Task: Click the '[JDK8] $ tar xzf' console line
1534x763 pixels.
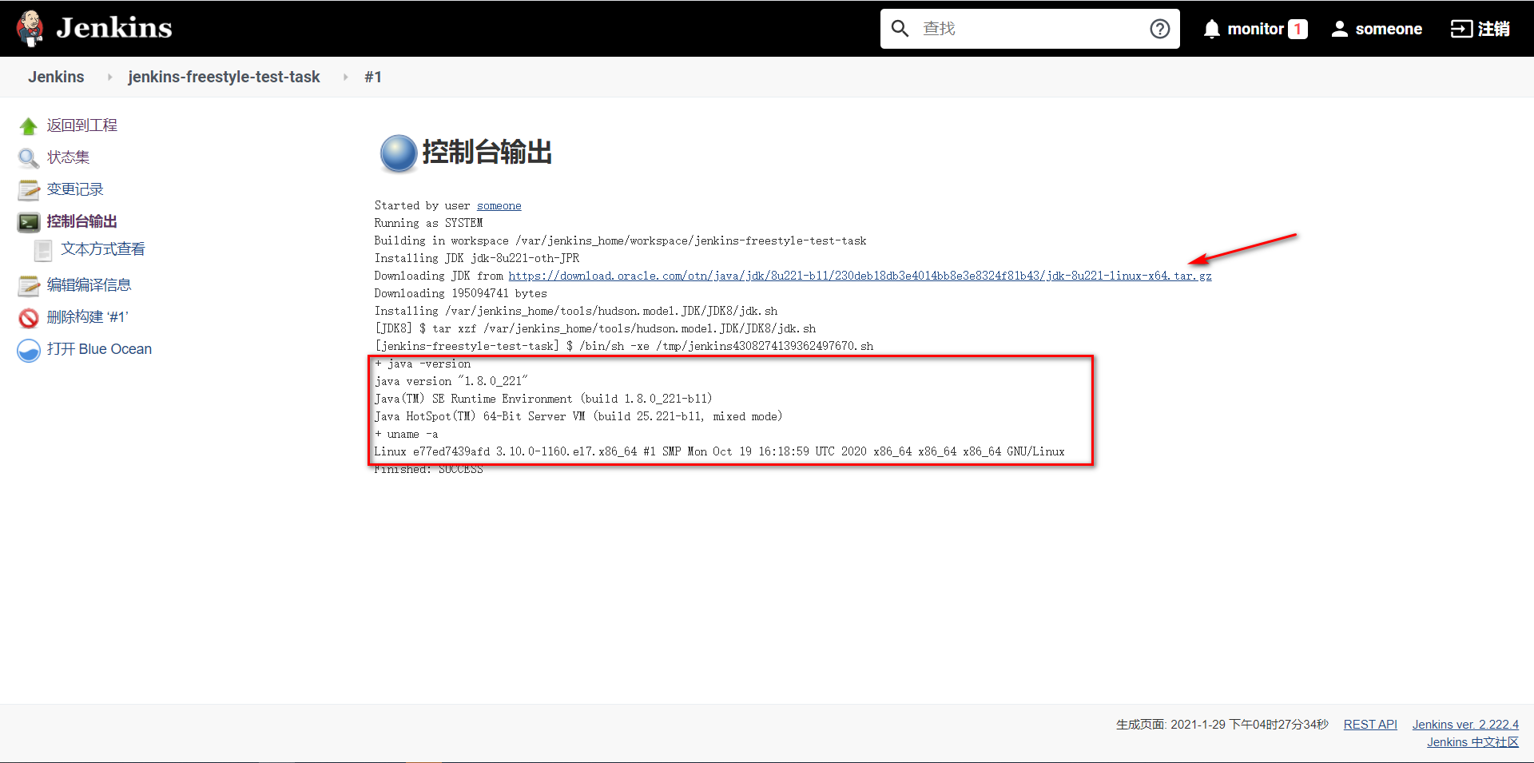Action: (x=595, y=328)
